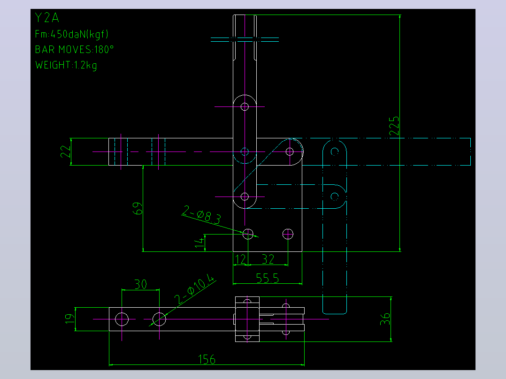
Task: Click the 225 overall height dimension
Action: 394,126
